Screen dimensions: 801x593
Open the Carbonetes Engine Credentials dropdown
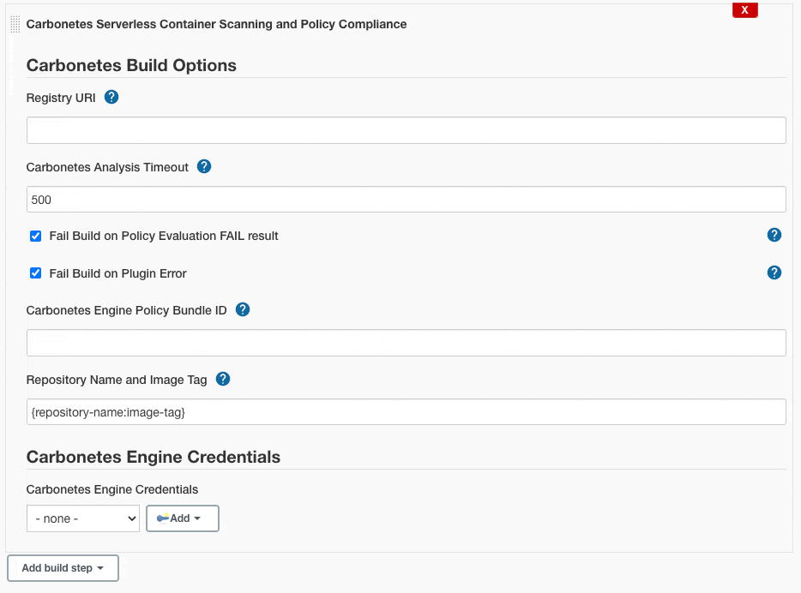(x=82, y=518)
